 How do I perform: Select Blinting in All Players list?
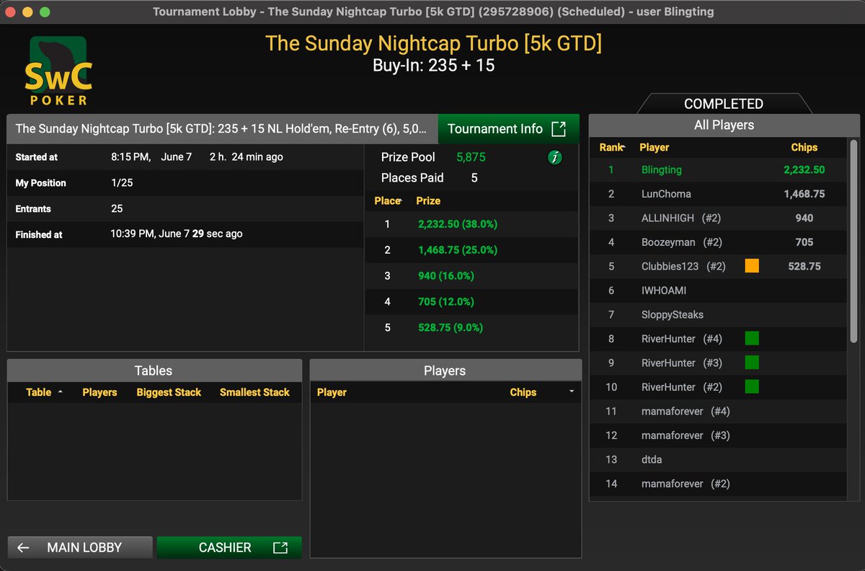[x=718, y=170]
